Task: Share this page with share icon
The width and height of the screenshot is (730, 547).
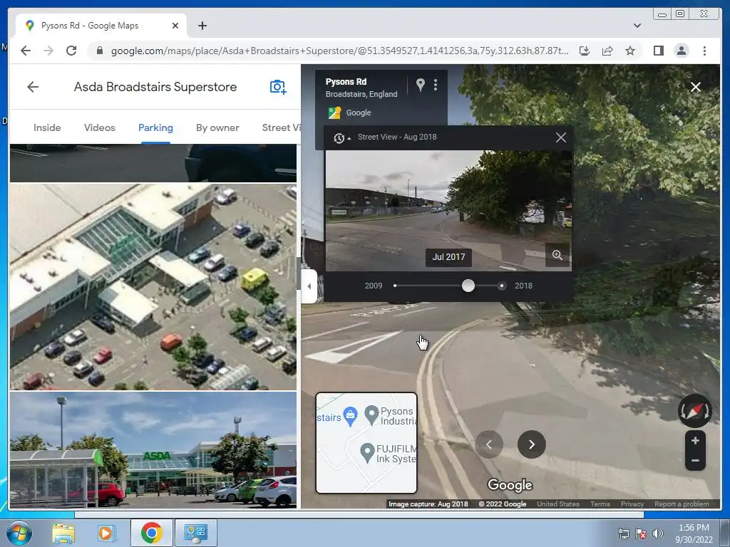Action: [x=607, y=51]
